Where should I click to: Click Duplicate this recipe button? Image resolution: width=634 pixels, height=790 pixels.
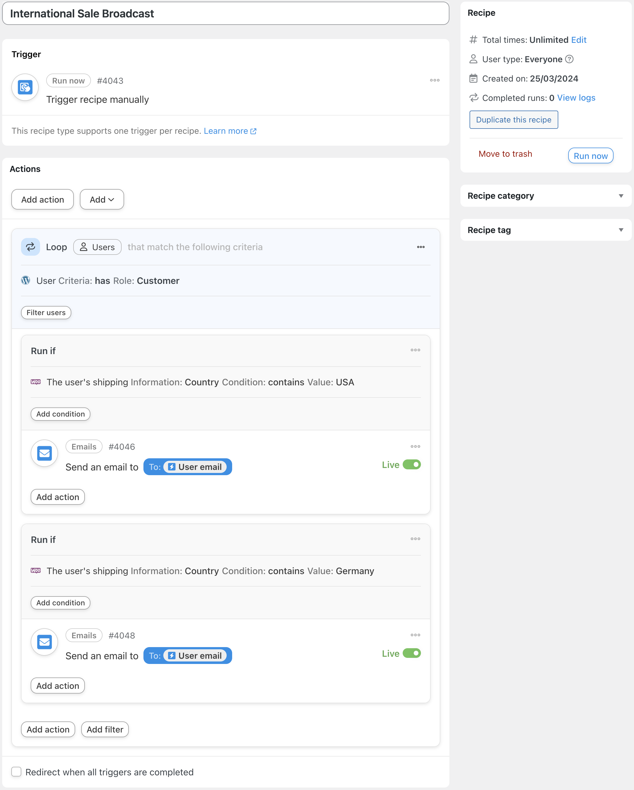pyautogui.click(x=514, y=120)
